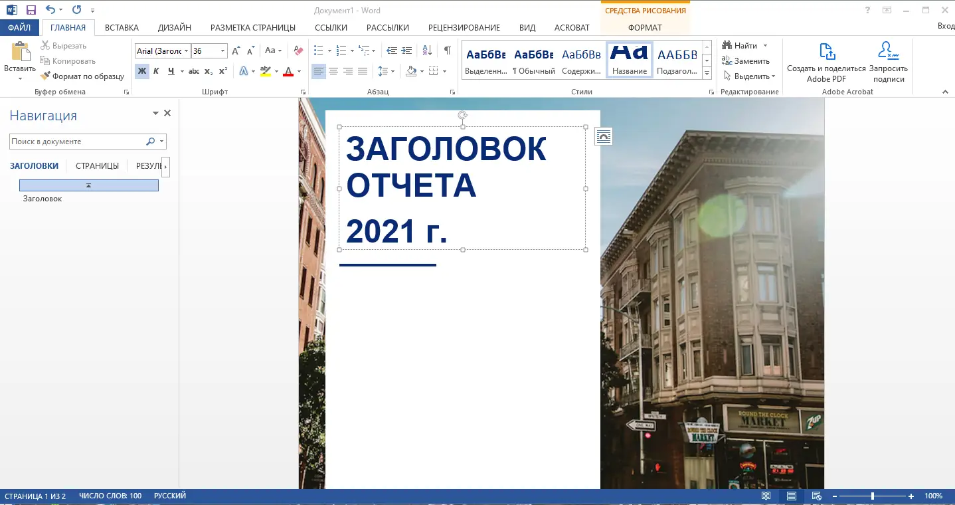The image size is (955, 505).
Task: Click the layout options icon beside the text box
Action: [x=603, y=136]
